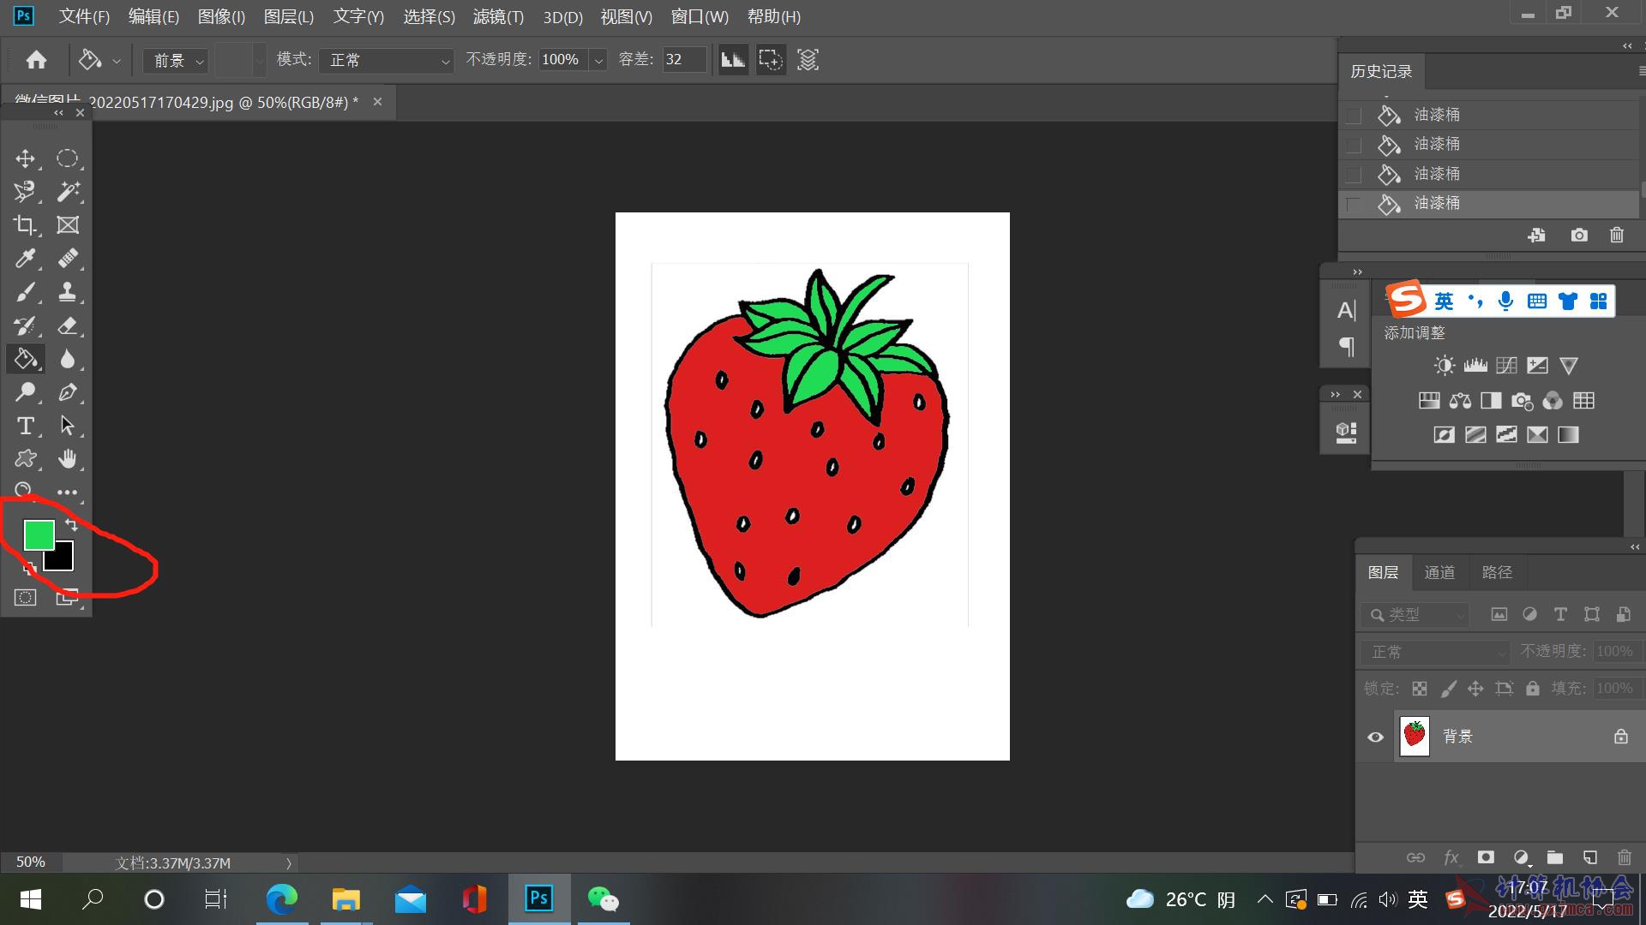Expand the 前景 fill source dropdown
1646x925 pixels.
click(177, 60)
